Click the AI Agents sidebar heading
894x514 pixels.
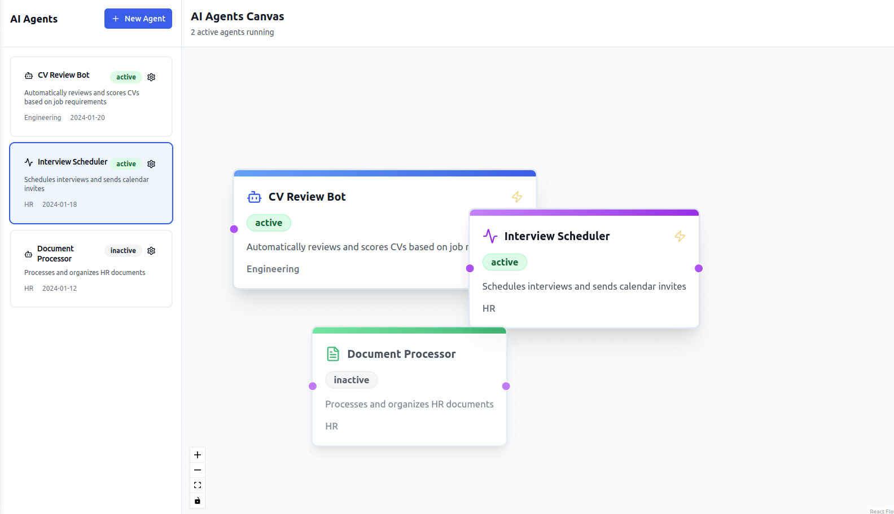34,19
